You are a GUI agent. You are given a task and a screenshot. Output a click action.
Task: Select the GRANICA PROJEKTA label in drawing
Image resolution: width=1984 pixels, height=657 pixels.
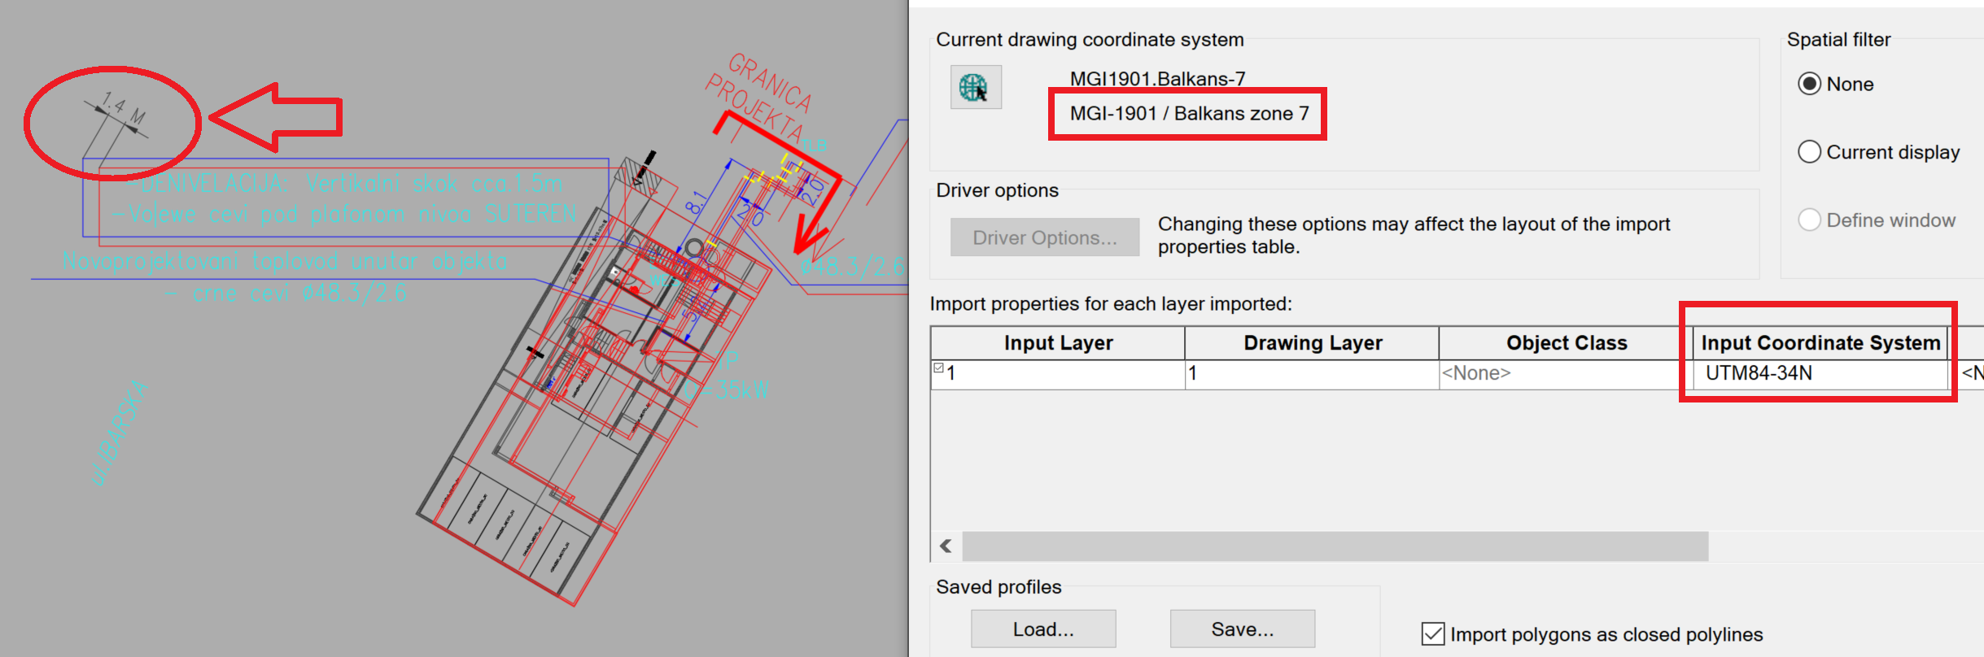(758, 98)
